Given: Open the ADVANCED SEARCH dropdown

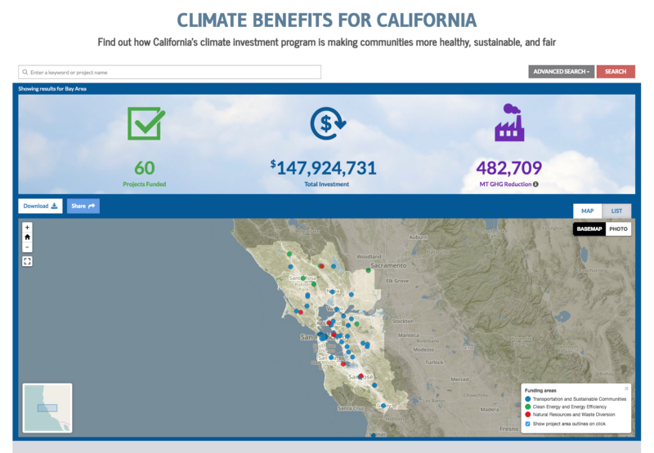Looking at the screenshot, I should (x=562, y=72).
